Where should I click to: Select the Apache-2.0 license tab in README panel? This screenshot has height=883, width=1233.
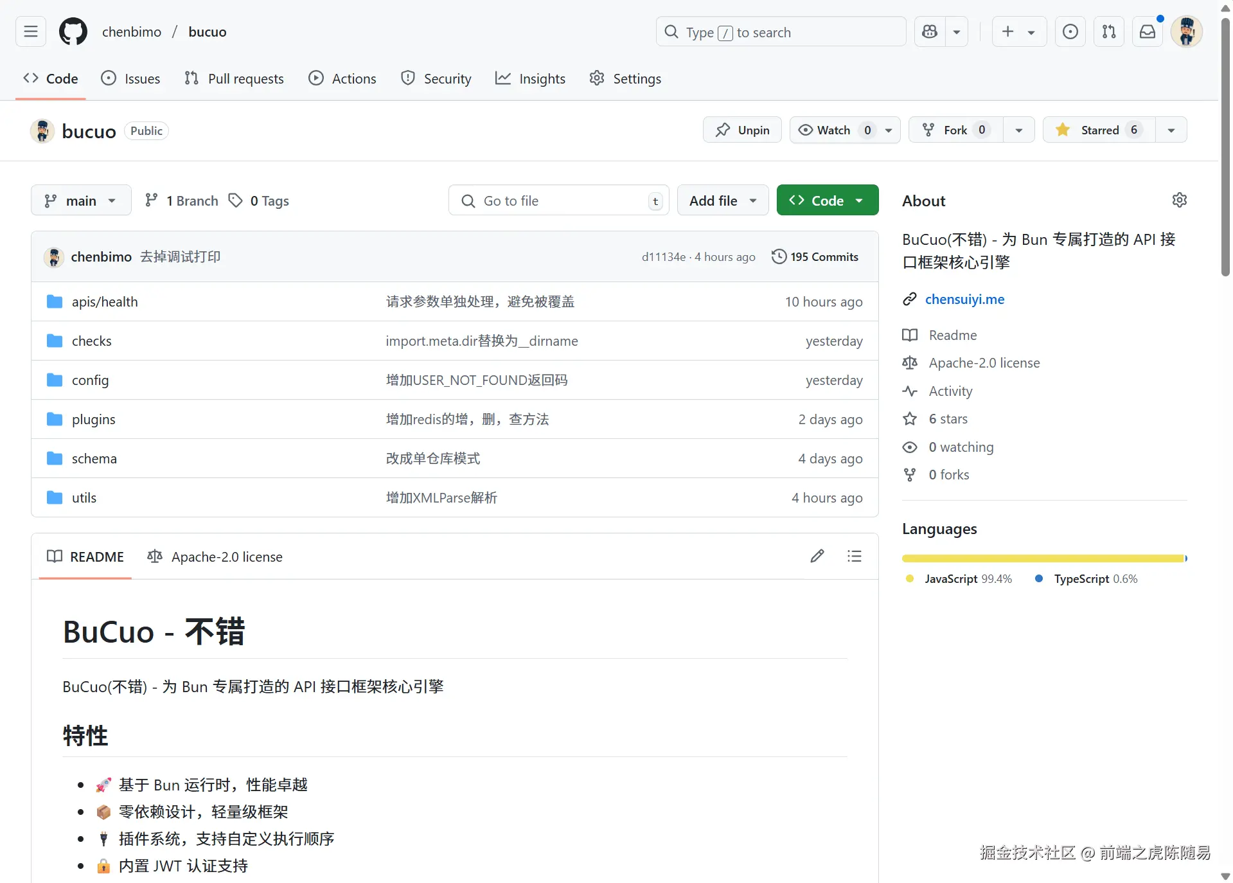tap(215, 557)
